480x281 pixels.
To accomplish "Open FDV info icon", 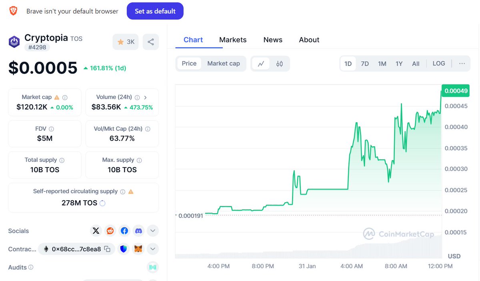I will coord(51,129).
